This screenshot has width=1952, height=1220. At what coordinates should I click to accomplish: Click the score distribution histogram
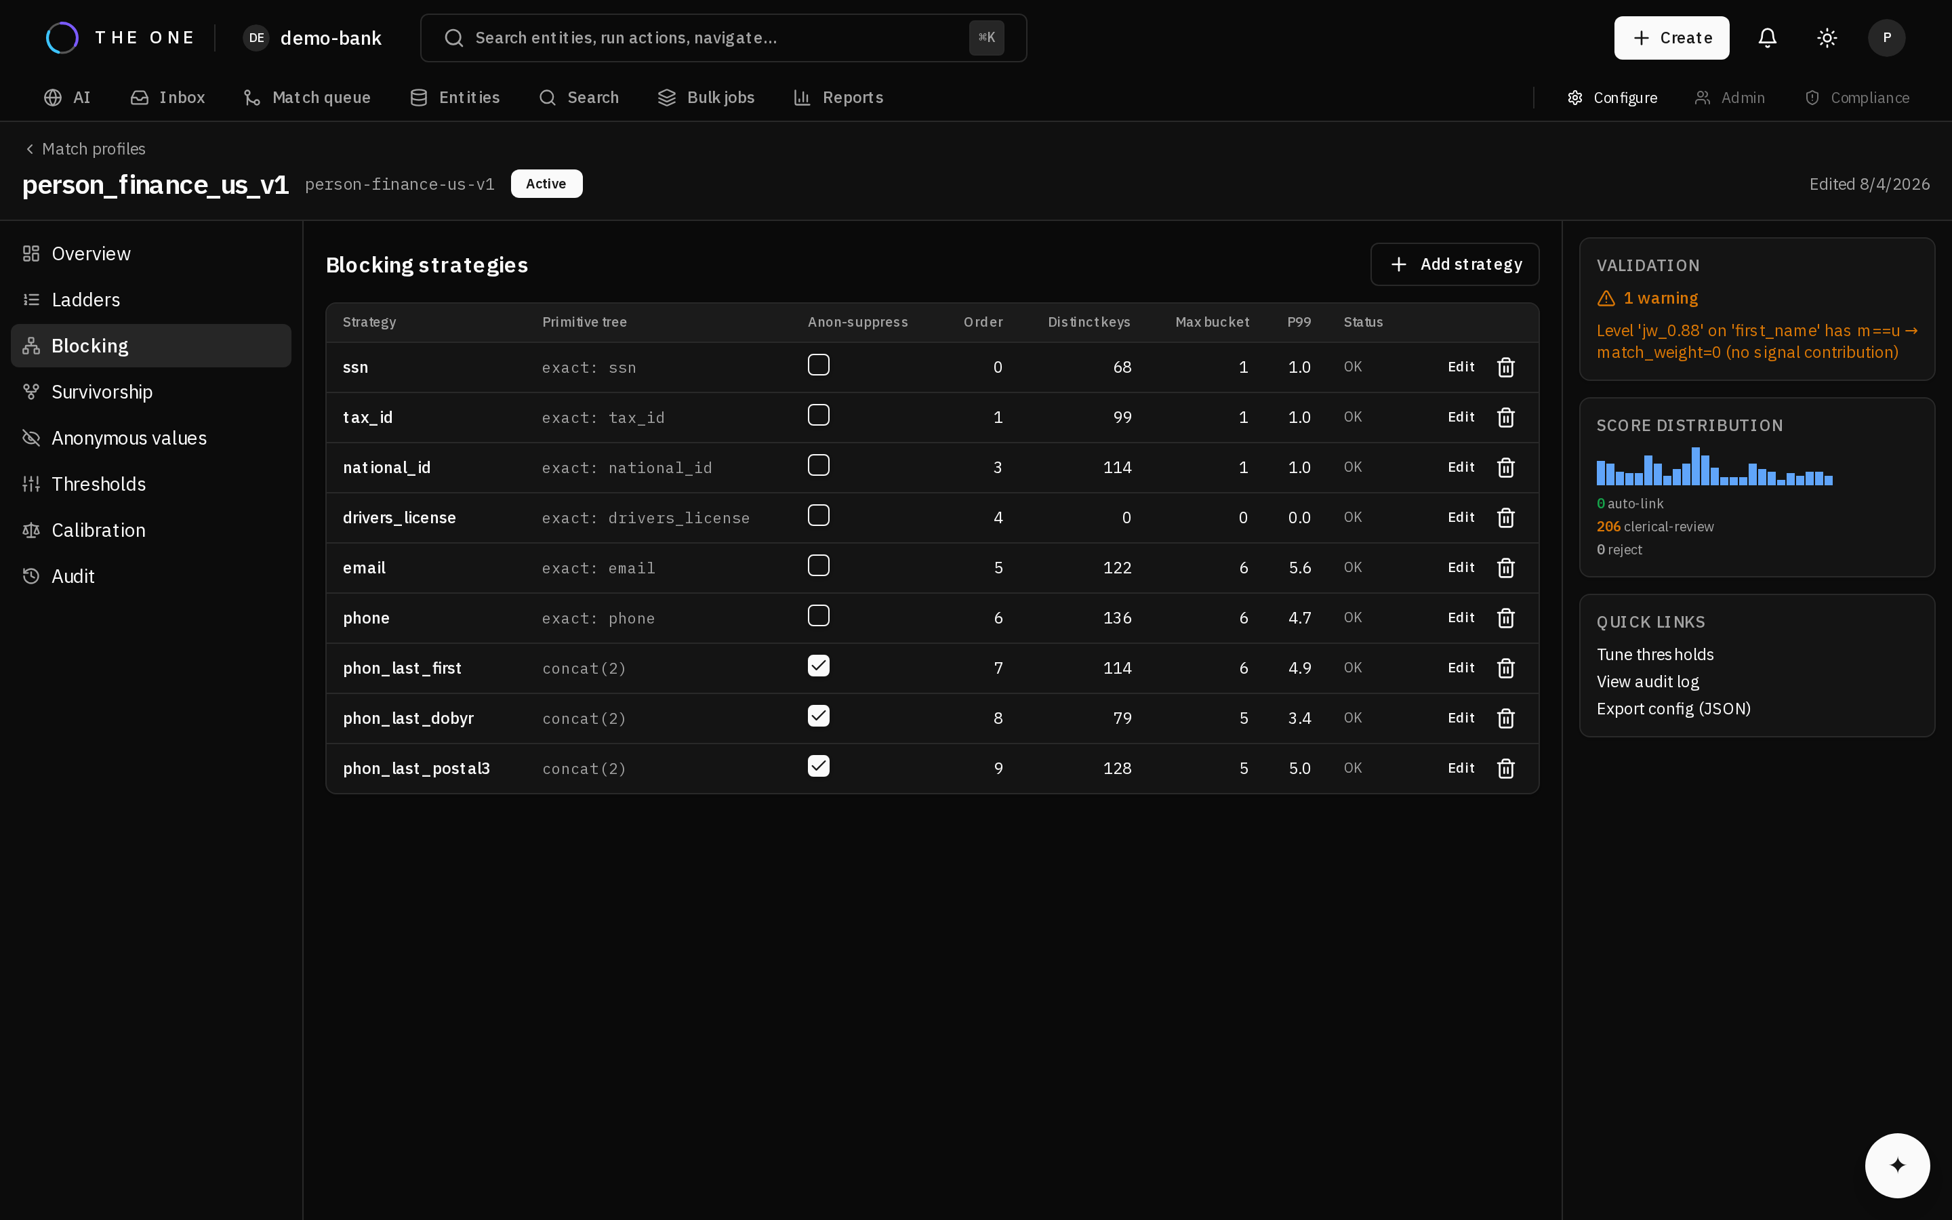pos(1714,466)
